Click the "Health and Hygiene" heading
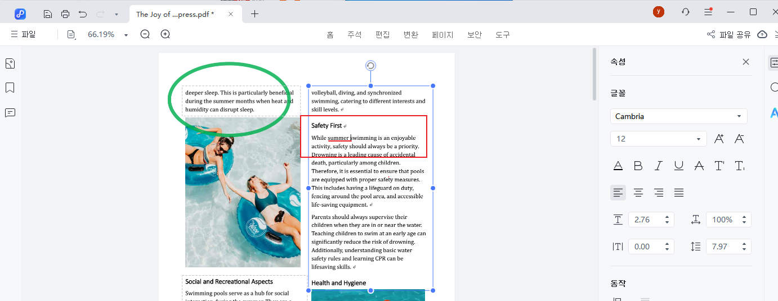This screenshot has width=778, height=301. 338,283
